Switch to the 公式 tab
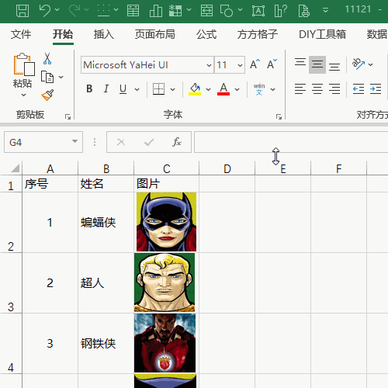 click(206, 34)
